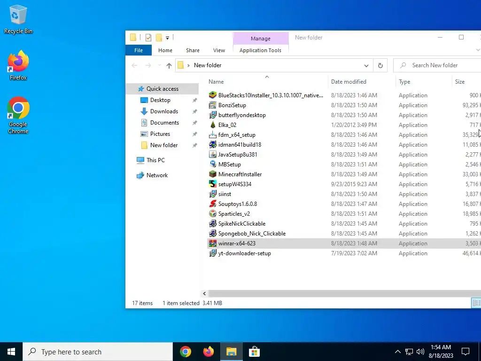Open the Customize Quick Access Toolbar dropdown
Screen dimensions: 481x361
(x=168, y=38)
